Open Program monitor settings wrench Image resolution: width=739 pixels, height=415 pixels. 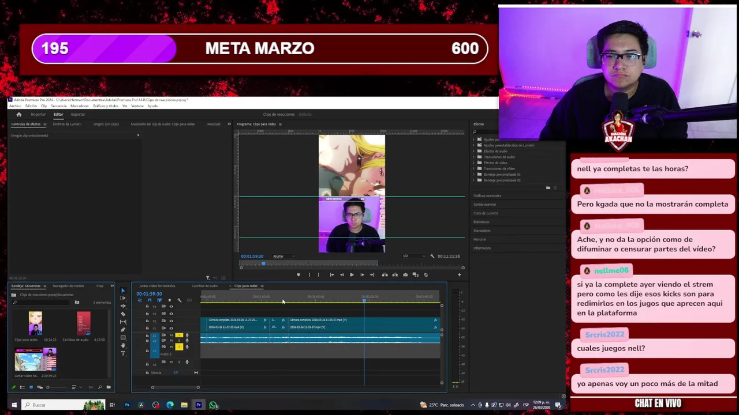click(x=432, y=256)
